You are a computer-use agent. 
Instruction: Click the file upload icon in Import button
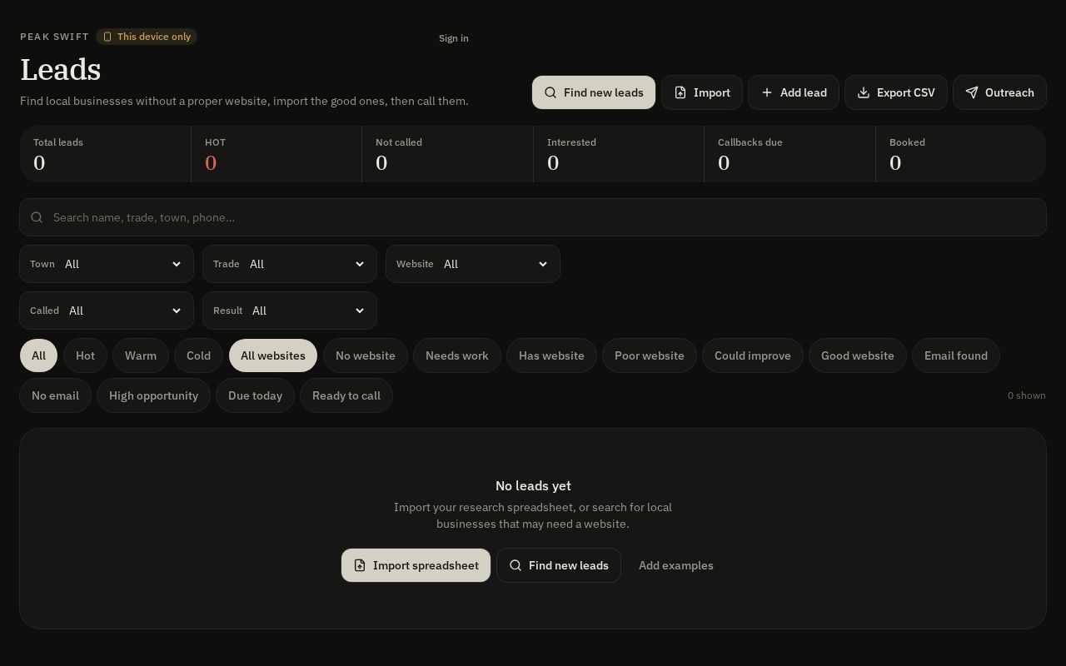680,92
